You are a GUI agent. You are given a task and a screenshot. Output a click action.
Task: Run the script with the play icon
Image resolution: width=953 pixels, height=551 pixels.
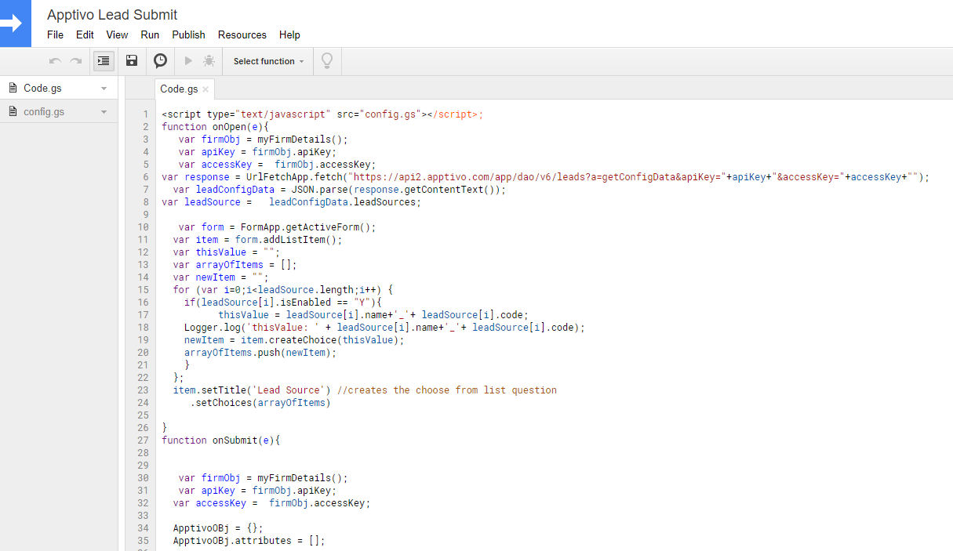pos(187,60)
